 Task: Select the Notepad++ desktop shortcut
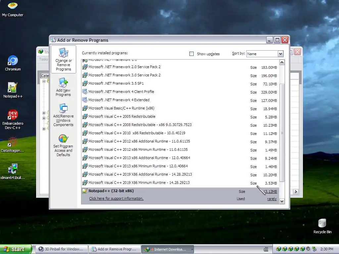coord(13,90)
